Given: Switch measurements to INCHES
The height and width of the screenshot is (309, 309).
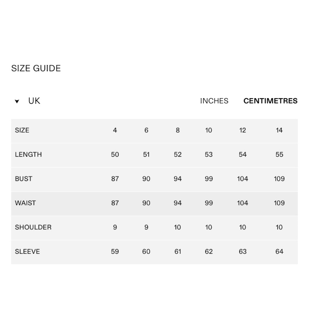Looking at the screenshot, I should (214, 101).
